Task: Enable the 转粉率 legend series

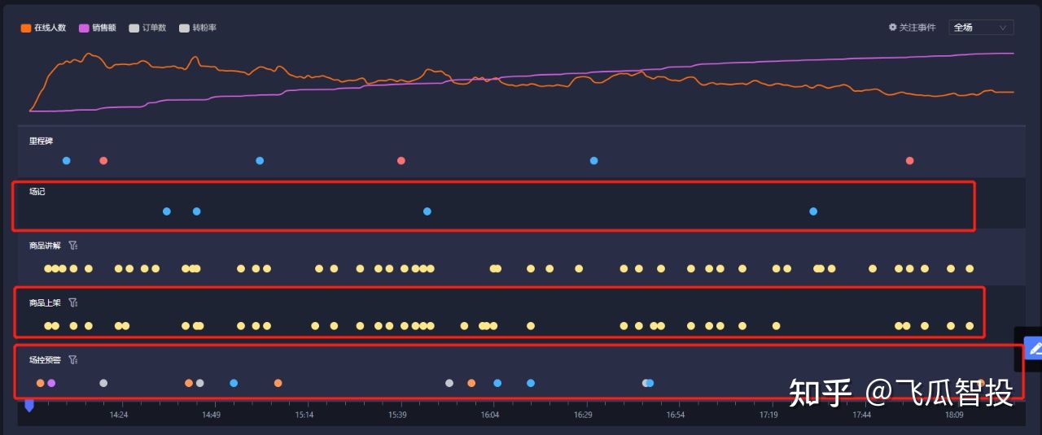Action: pos(197,28)
